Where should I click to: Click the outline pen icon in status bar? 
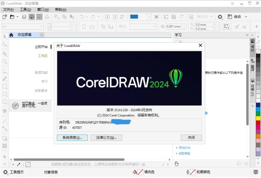tap(188, 172)
